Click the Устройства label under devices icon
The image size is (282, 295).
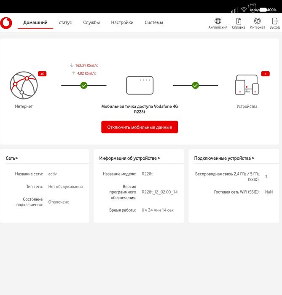[247, 107]
